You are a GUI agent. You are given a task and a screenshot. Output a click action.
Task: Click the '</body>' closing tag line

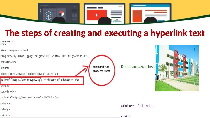click(x=5, y=110)
